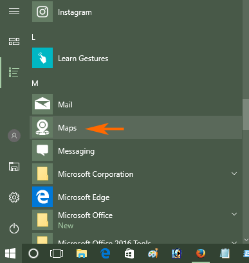This screenshot has height=263, width=249.
Task: Switch to Firefox on taskbar
Action: (201, 253)
